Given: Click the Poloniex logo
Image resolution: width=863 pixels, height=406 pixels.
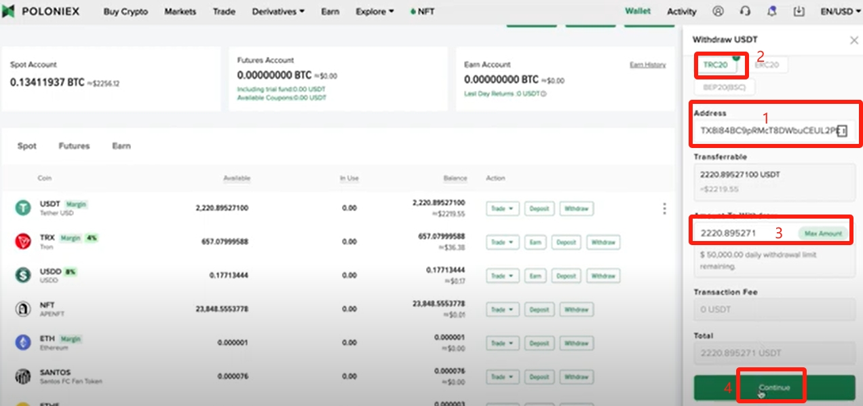Looking at the screenshot, I should click(x=41, y=12).
